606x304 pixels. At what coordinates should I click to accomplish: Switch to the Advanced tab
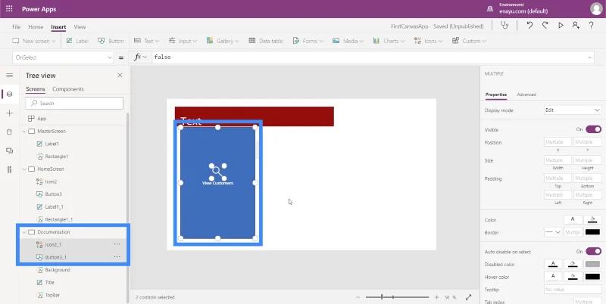(526, 95)
